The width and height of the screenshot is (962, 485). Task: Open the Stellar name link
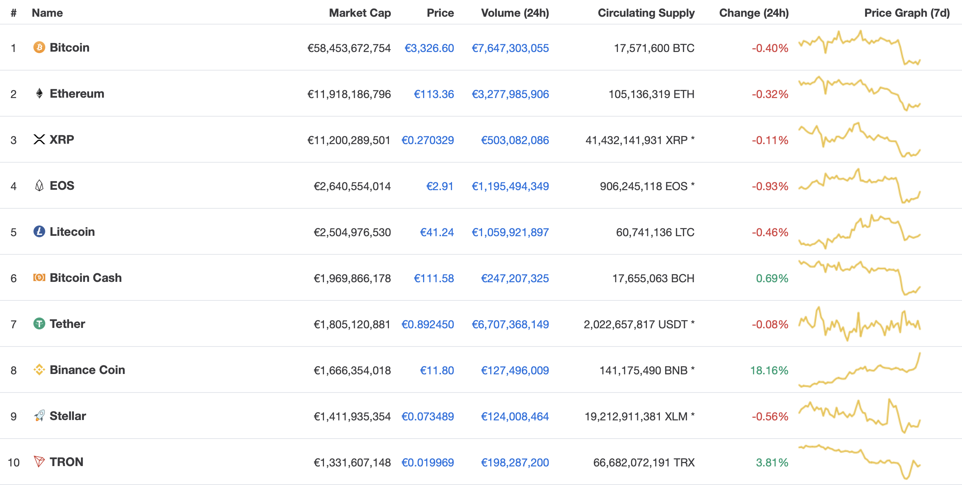68,416
